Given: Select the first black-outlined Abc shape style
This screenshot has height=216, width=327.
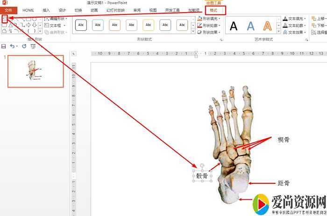Looking at the screenshot, I should coord(81,25).
